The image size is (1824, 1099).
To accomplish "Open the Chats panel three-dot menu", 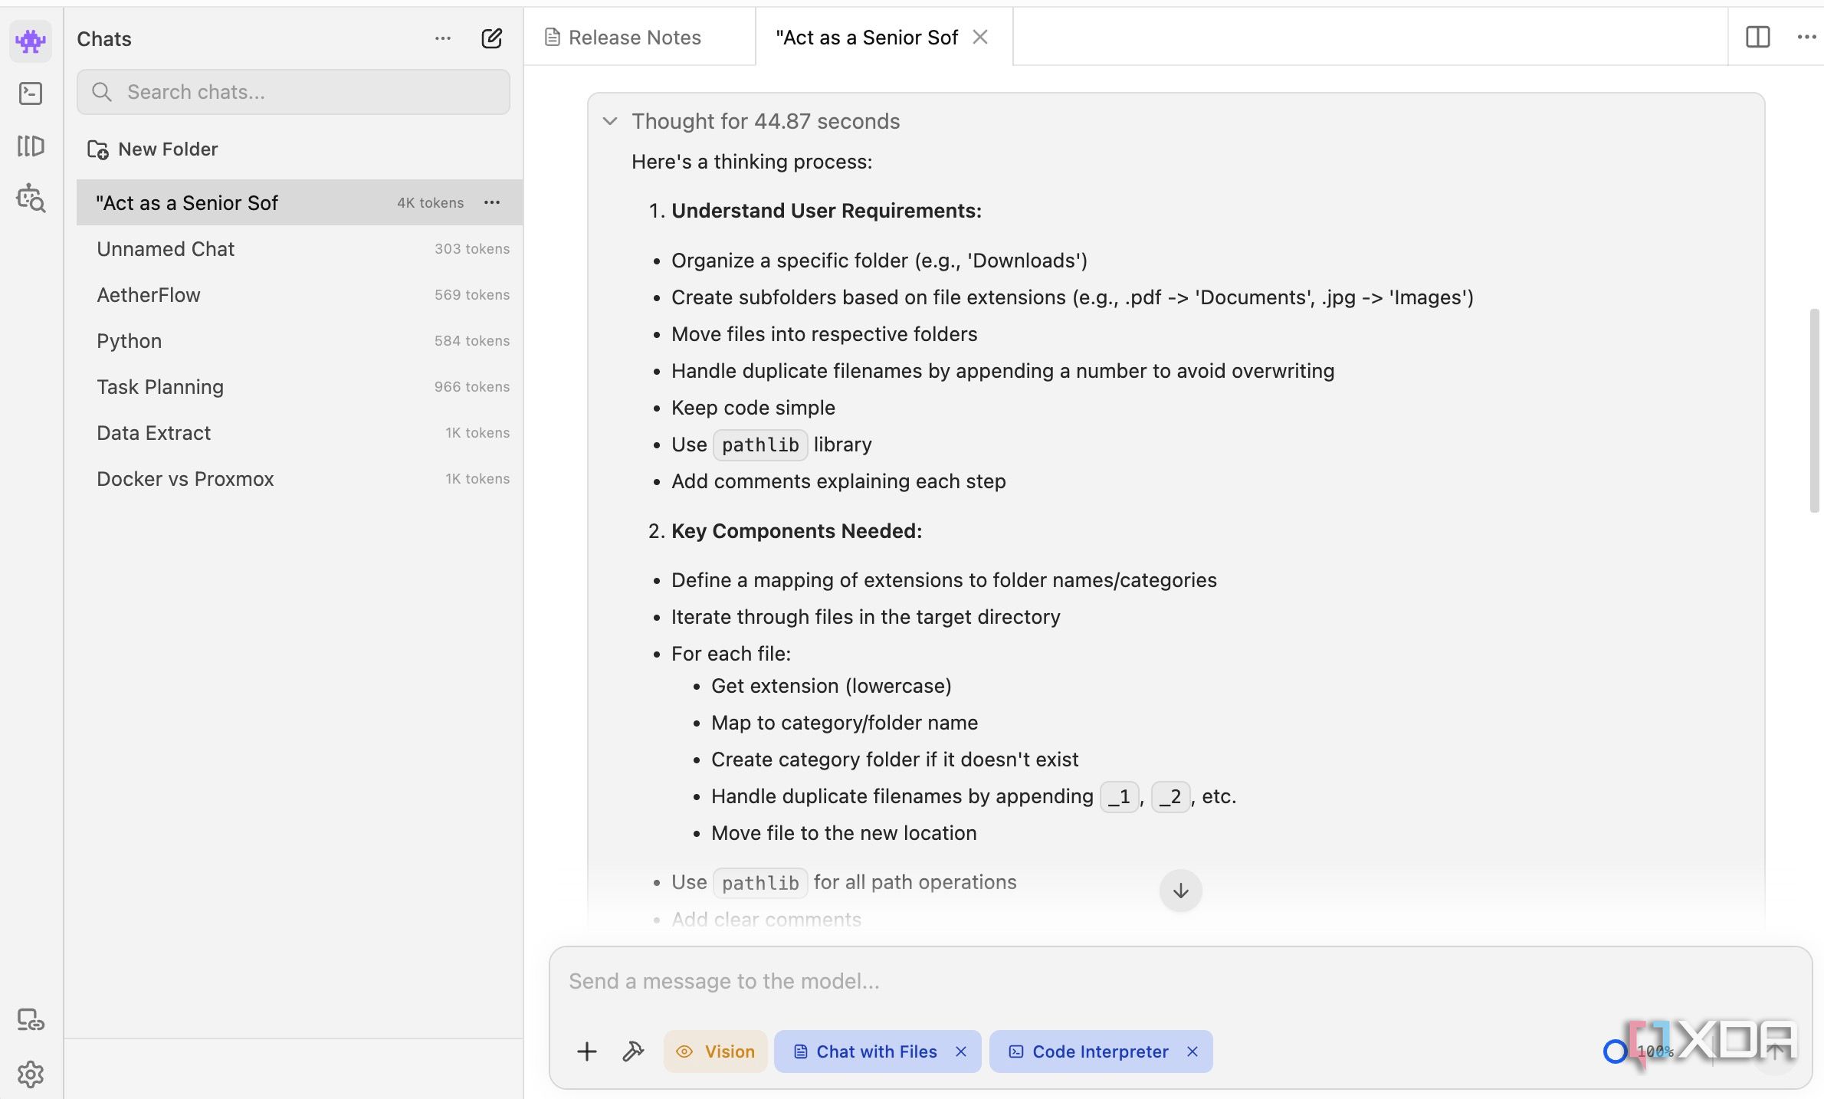I will [443, 38].
